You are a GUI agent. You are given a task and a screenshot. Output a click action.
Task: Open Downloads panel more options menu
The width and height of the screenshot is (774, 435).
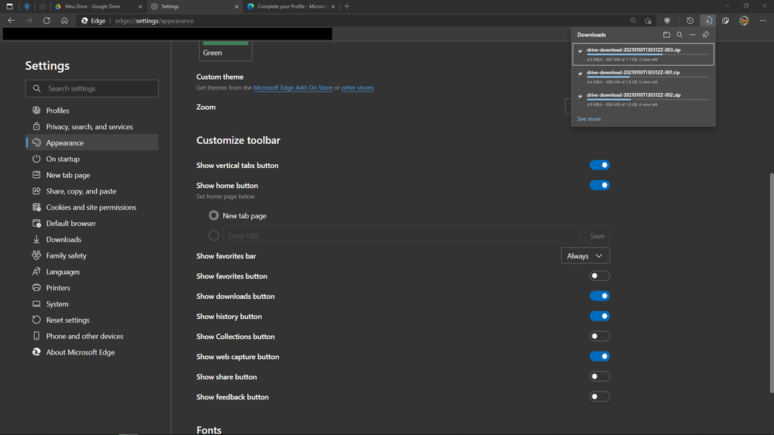pyautogui.click(x=693, y=35)
